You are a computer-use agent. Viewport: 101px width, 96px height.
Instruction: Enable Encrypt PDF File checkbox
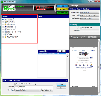[x=81, y=28]
